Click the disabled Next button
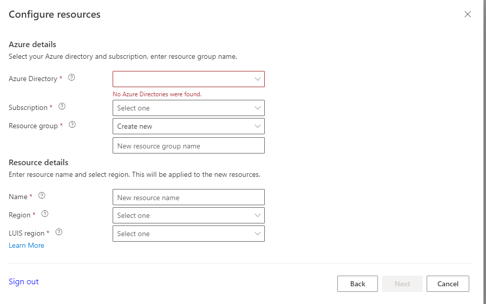 402,284
